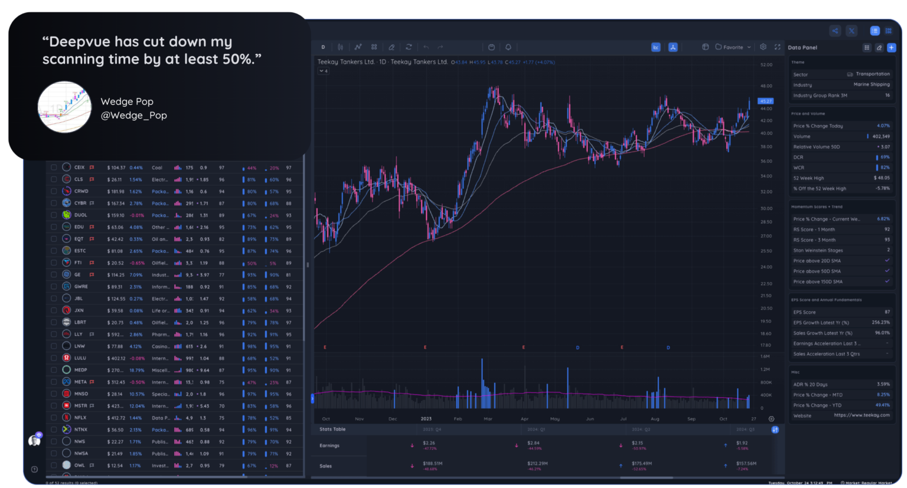The width and height of the screenshot is (907, 488).
Task: Click the share icon in top bar
Action: [x=835, y=31]
